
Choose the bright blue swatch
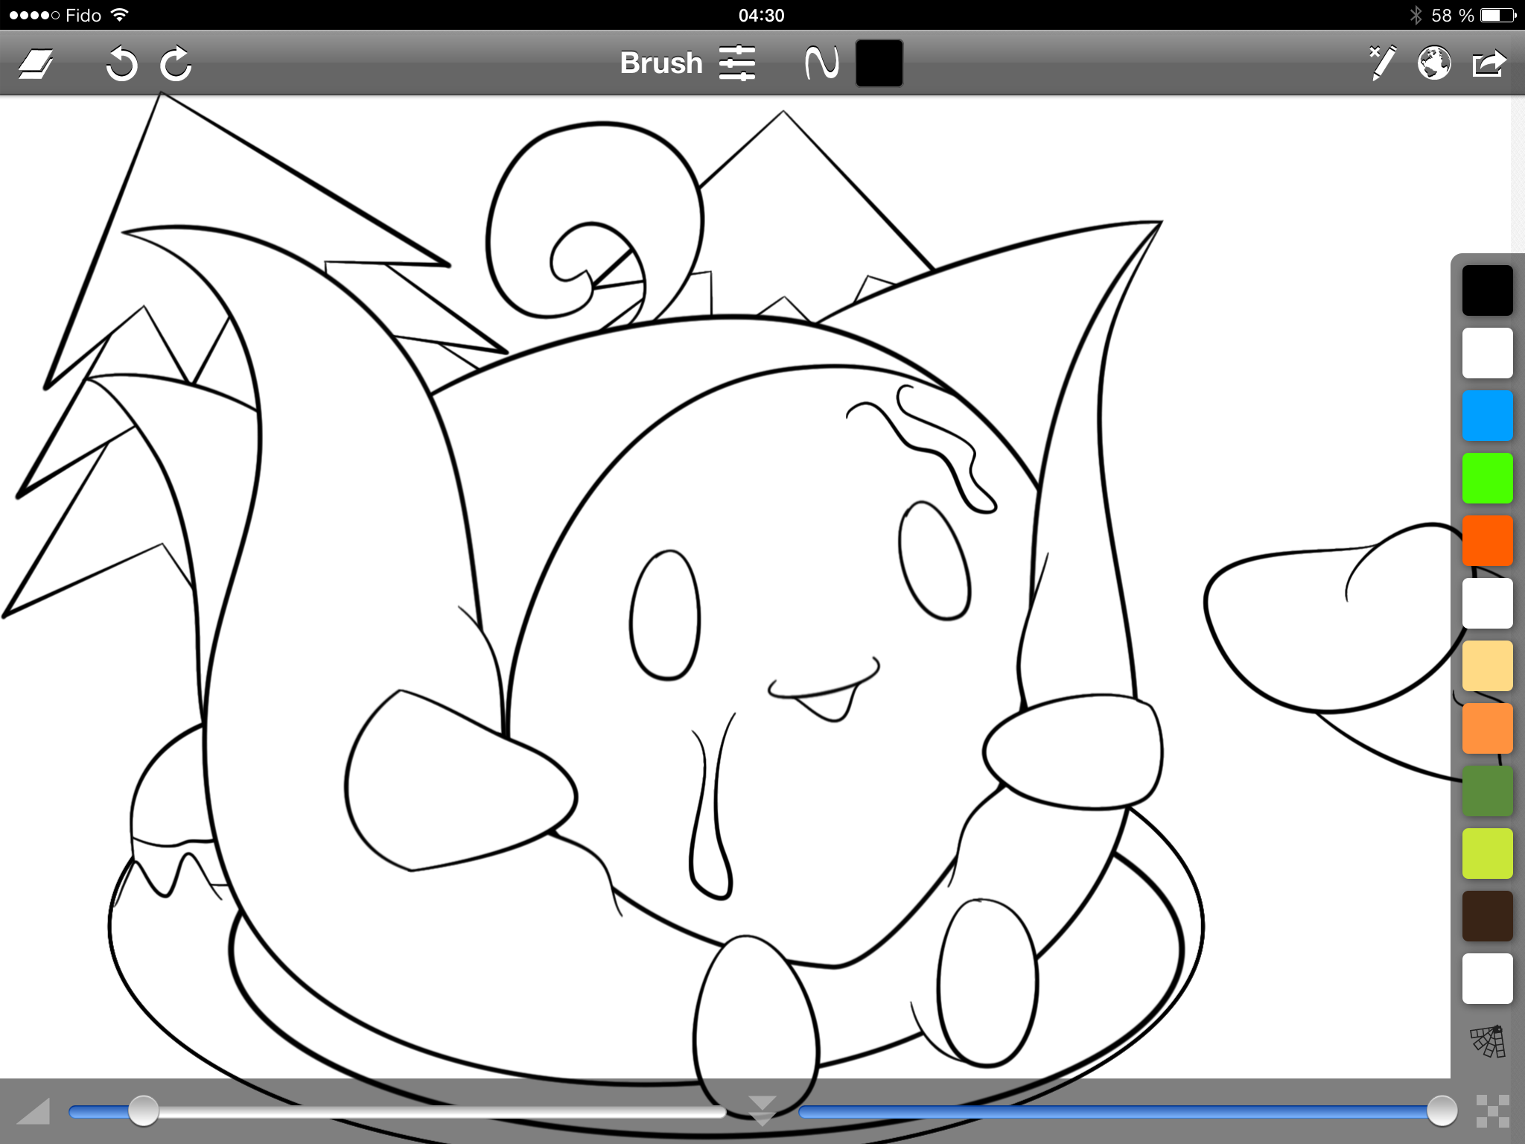pos(1488,416)
